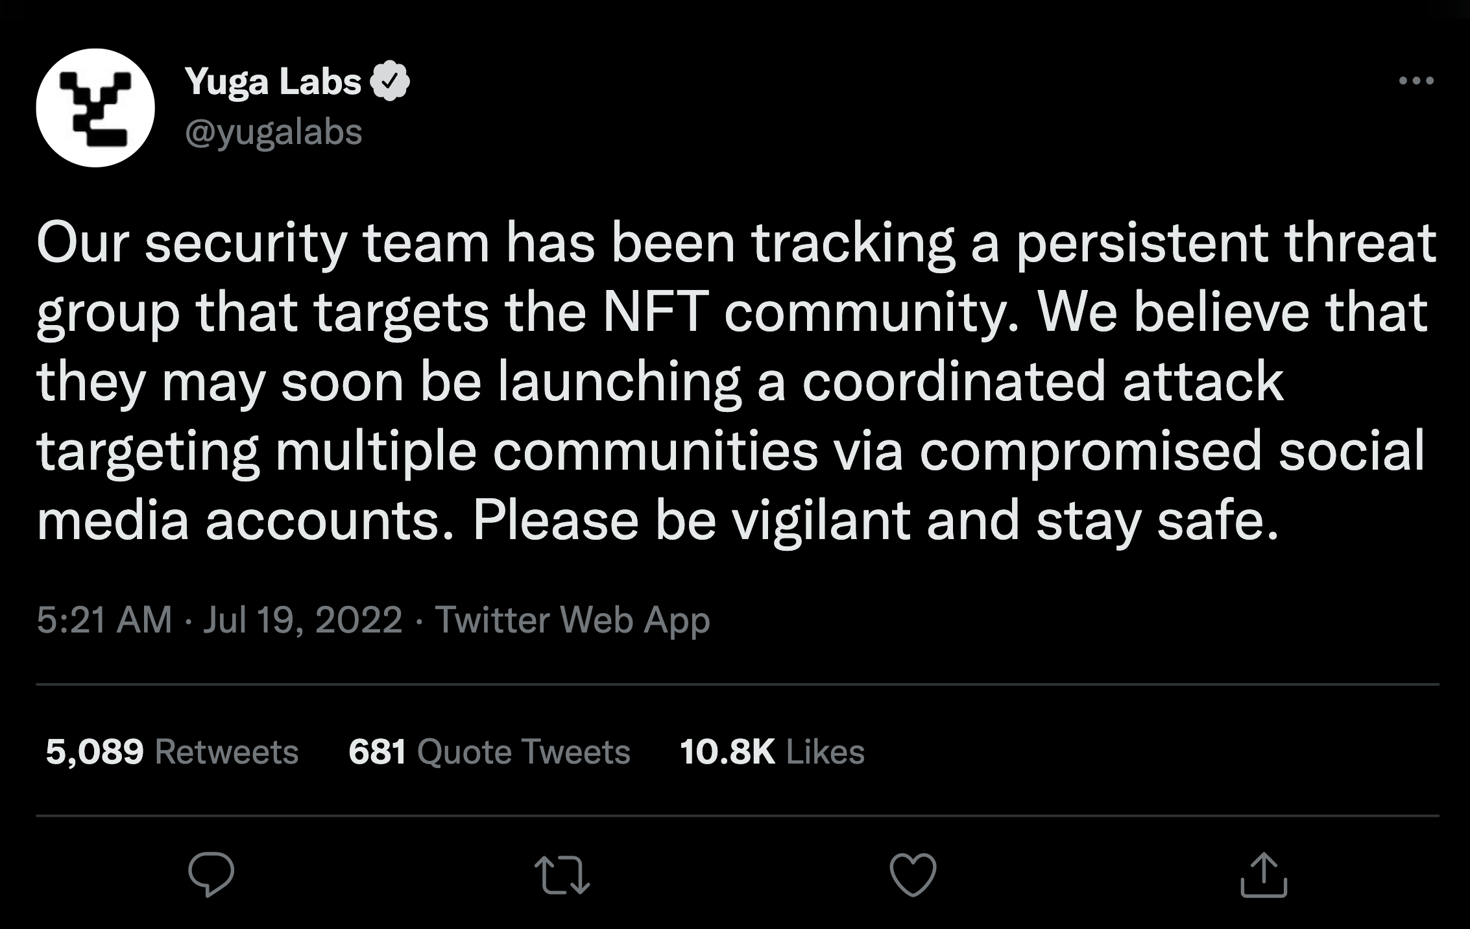Click the 681 quote count number

point(378,752)
